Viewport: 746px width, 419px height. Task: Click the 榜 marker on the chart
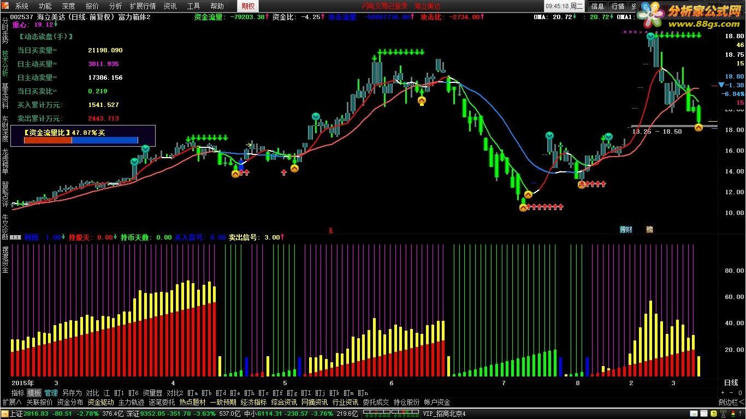click(x=650, y=230)
